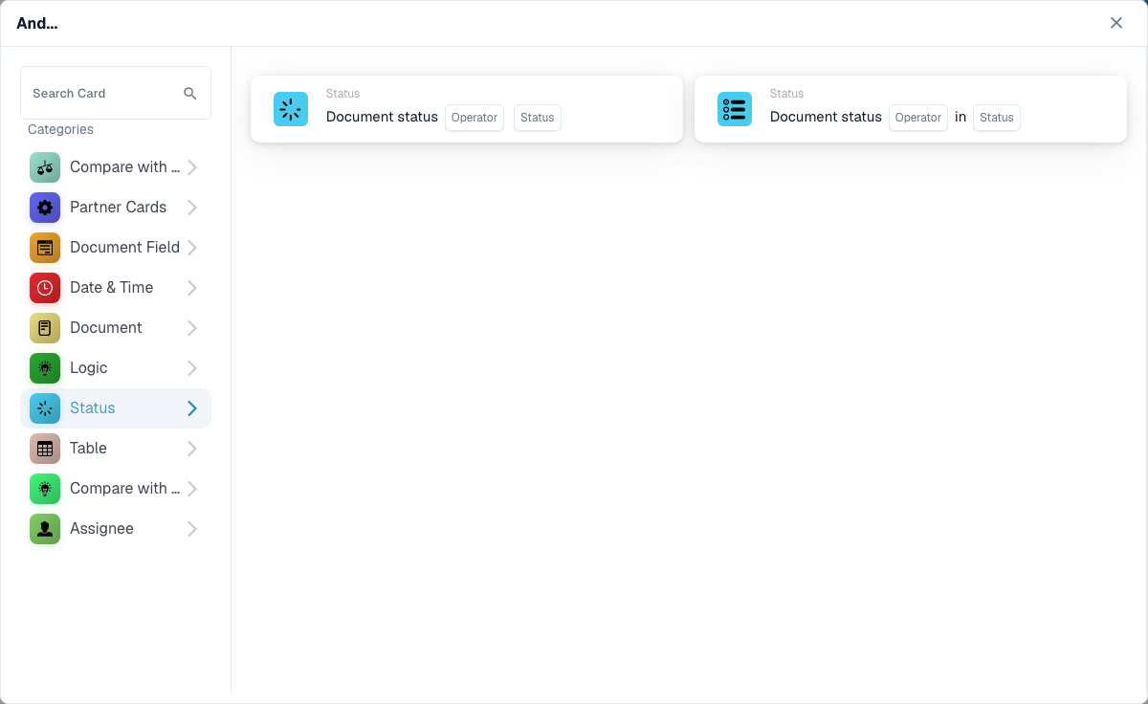Image resolution: width=1148 pixels, height=704 pixels.
Task: Expand Document Field chevron
Action: (x=192, y=248)
